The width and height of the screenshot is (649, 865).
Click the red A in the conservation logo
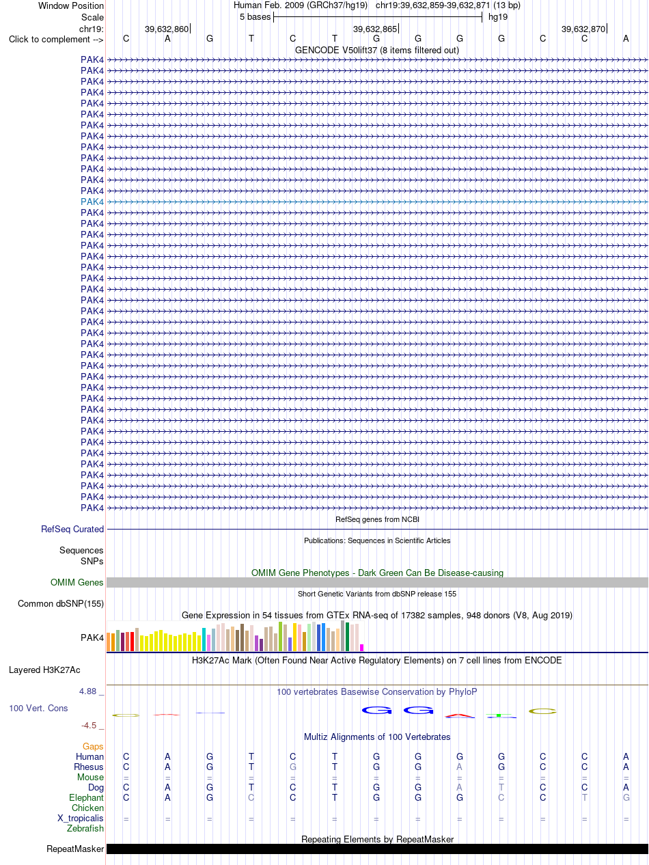click(x=460, y=715)
